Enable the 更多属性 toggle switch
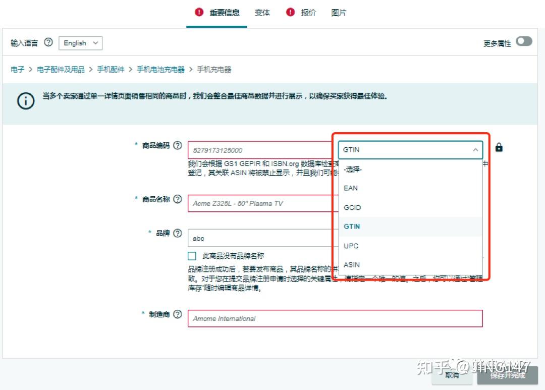The width and height of the screenshot is (545, 390). point(524,42)
